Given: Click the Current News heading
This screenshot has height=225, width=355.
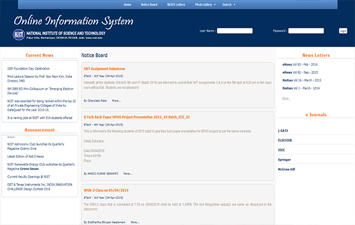Looking at the screenshot, I should point(40,56).
